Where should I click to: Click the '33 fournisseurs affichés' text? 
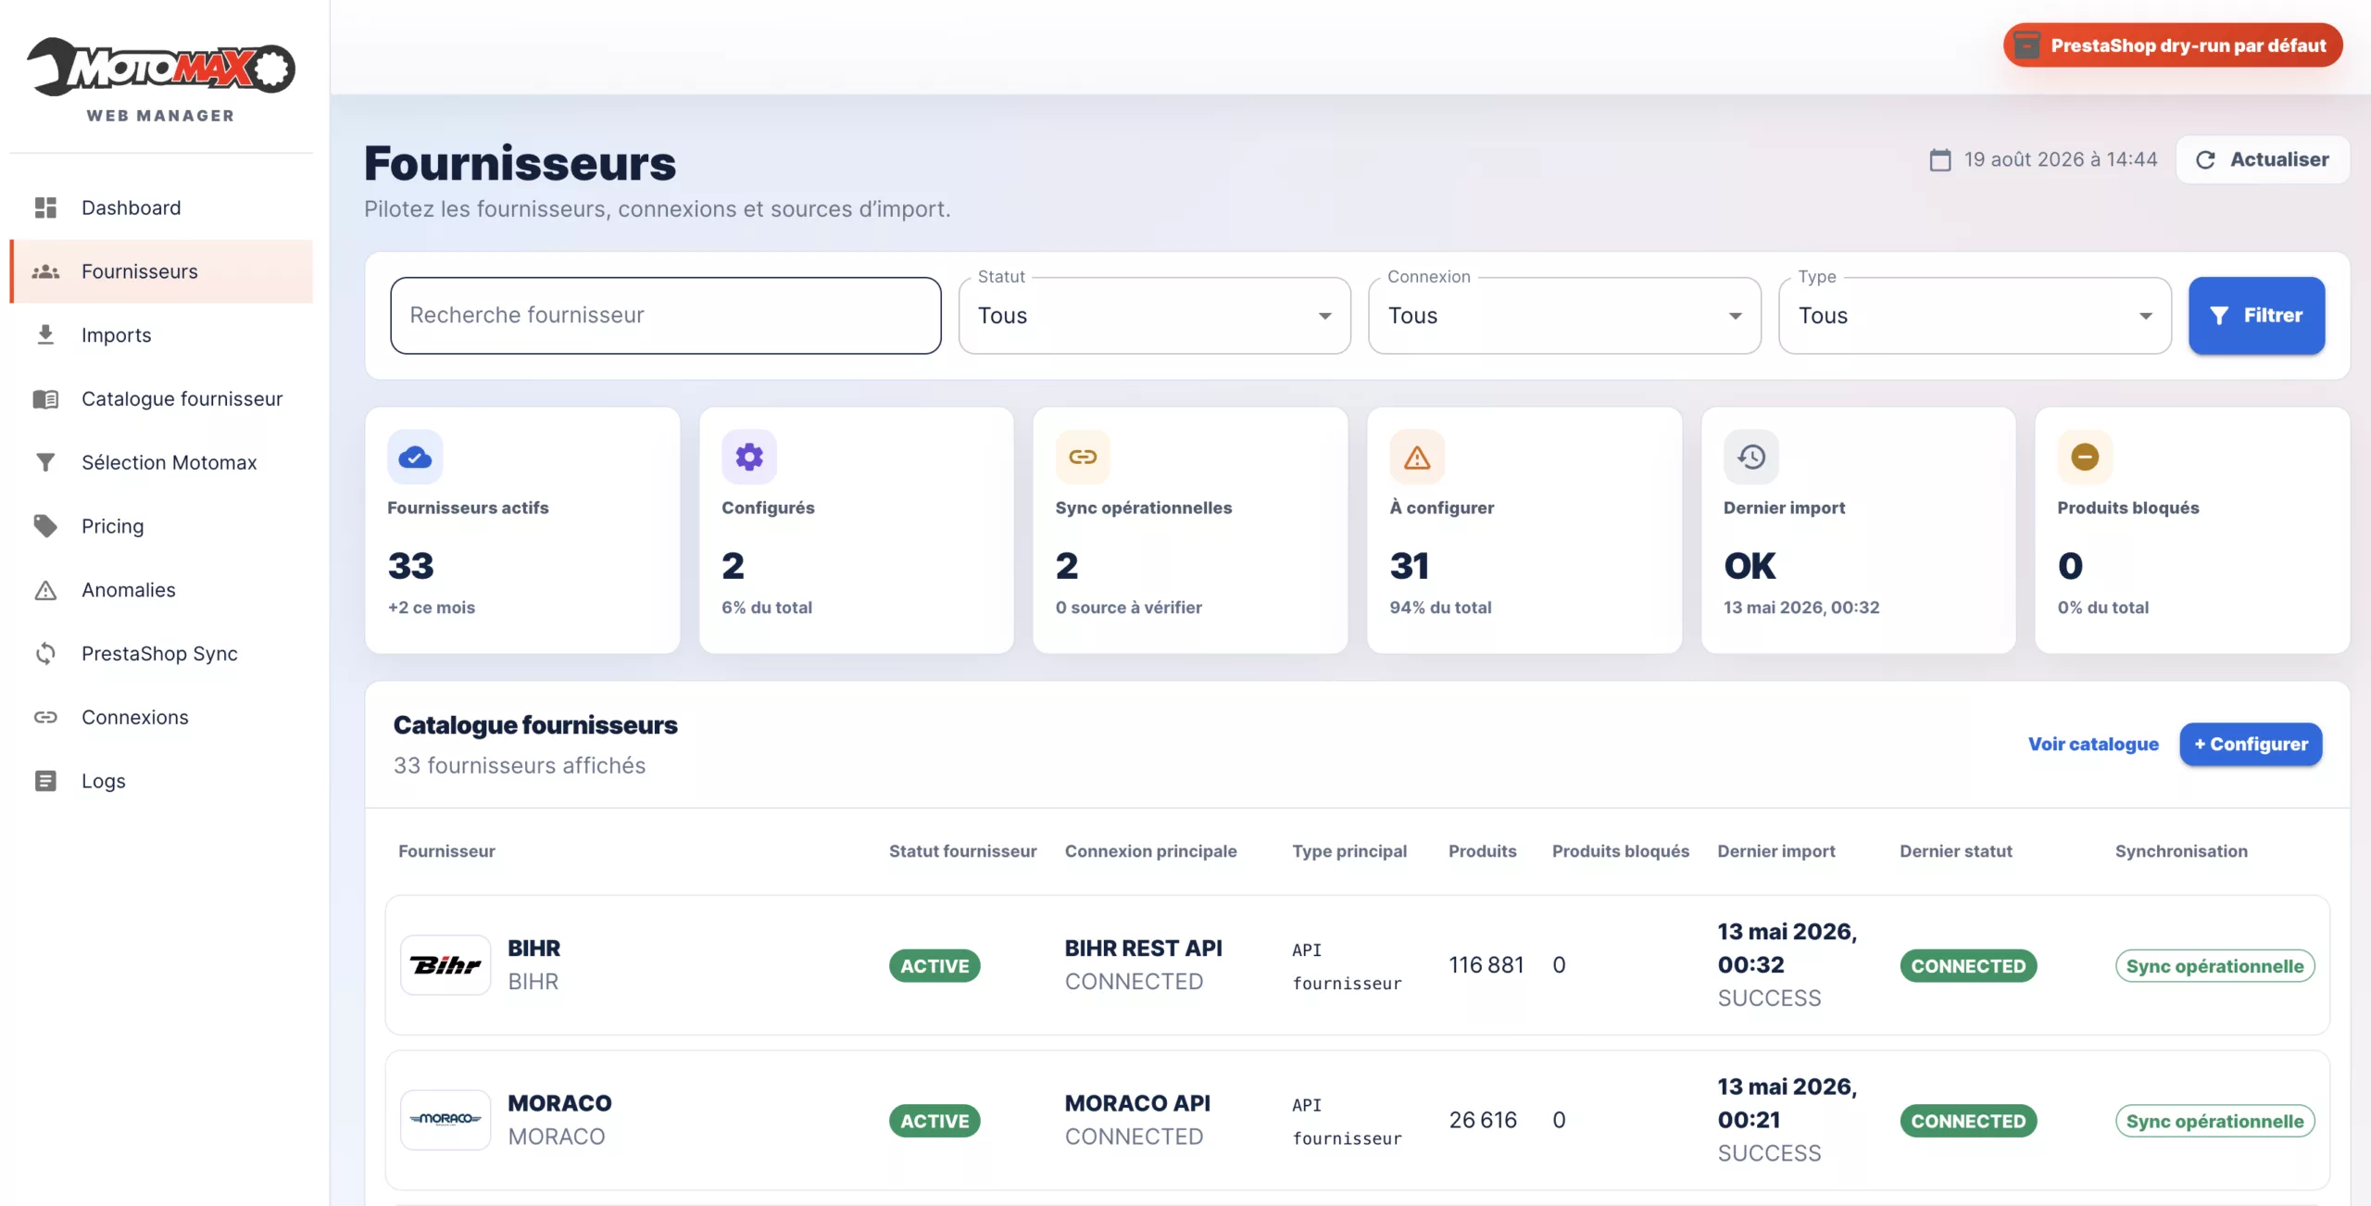click(520, 766)
